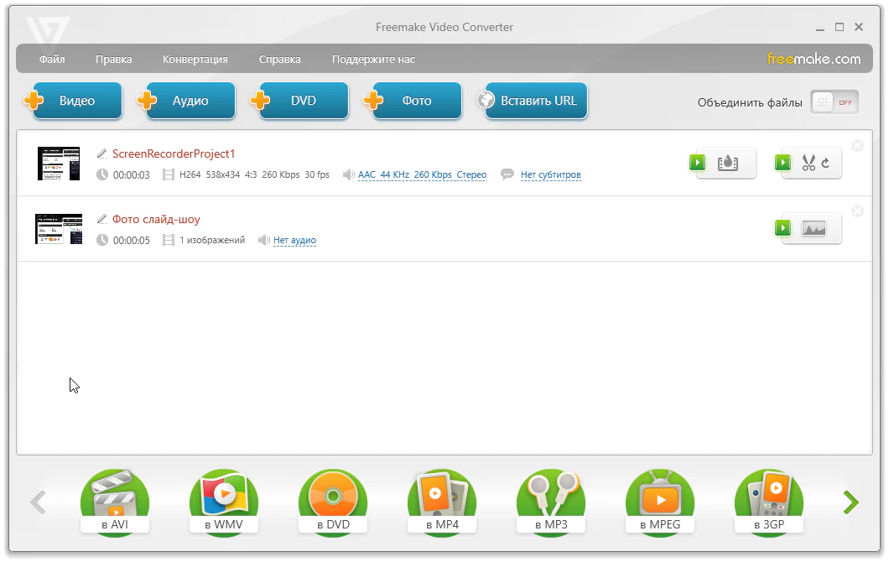Choose the 'в 3GP' phone icon
This screenshot has width=889, height=562.
(x=768, y=502)
